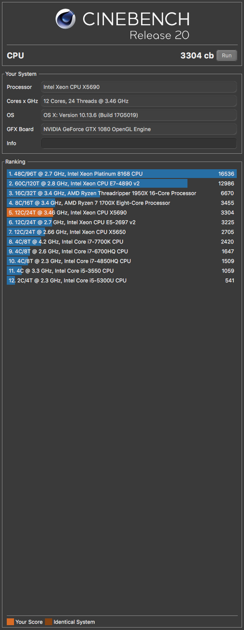Select ranking row Intel Xeon Platinum 8168 CPU

[122, 174]
